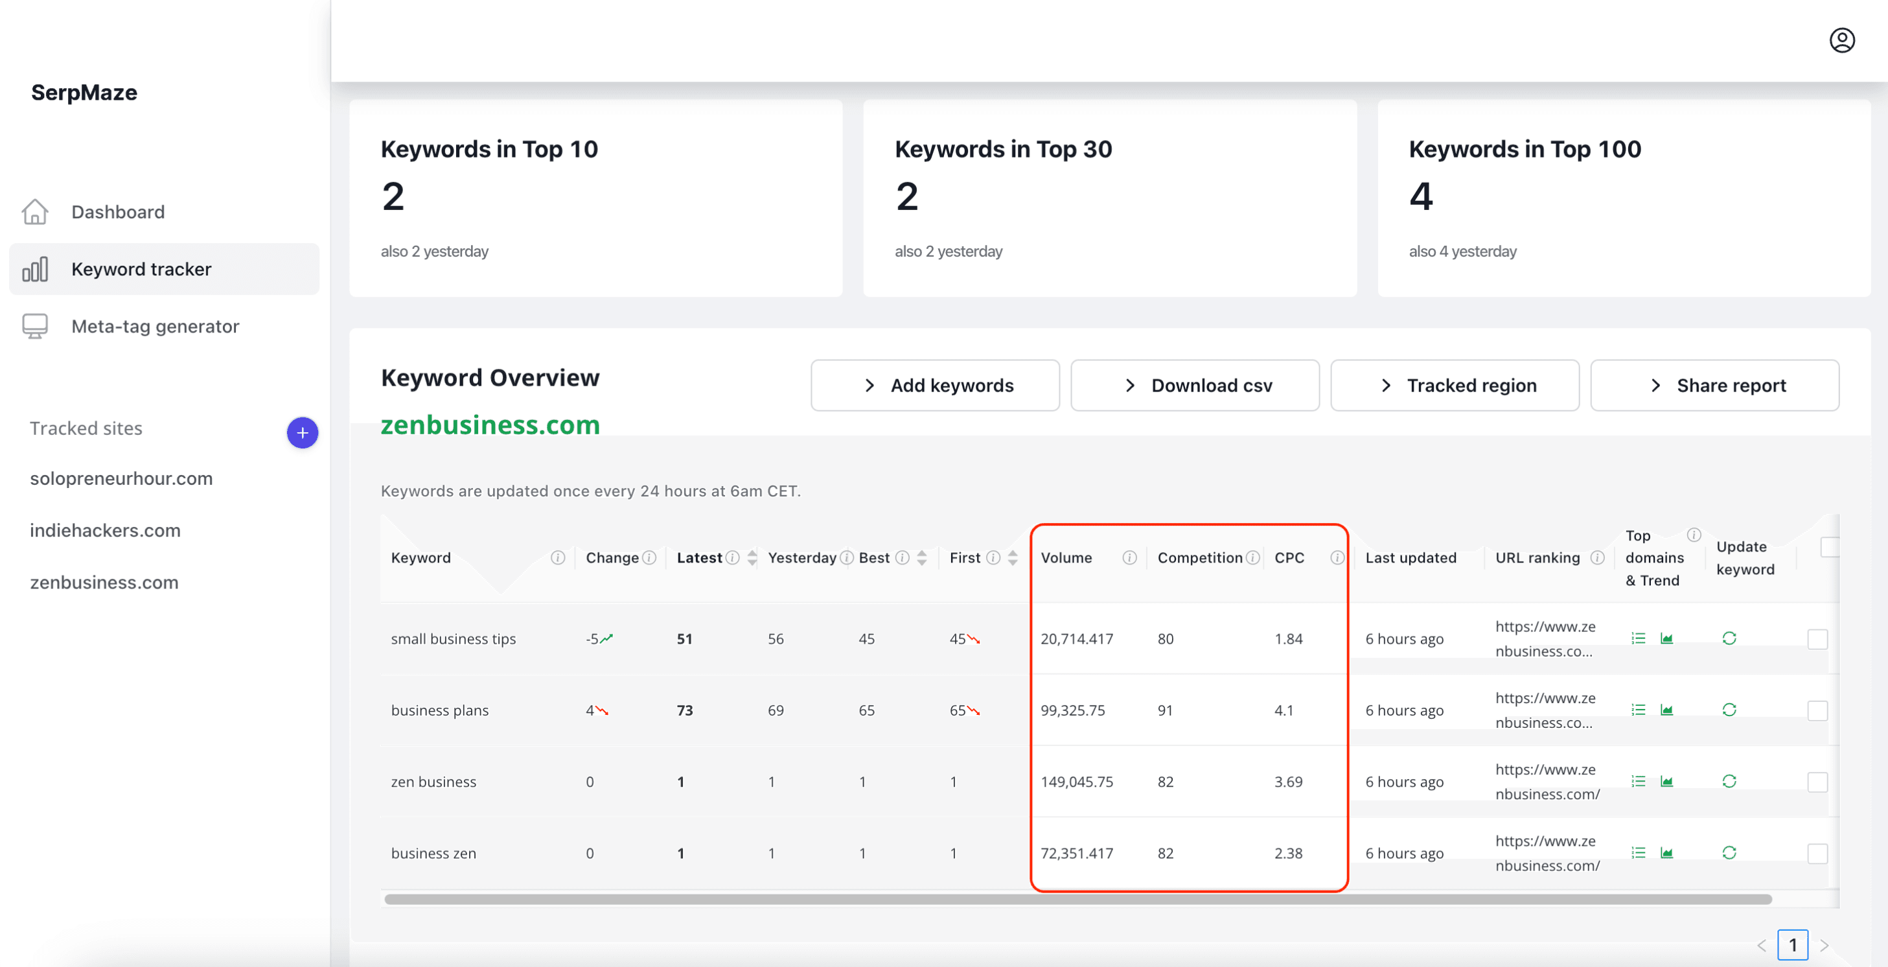The image size is (1888, 967).
Task: Tick the select-all checkbox in table header
Action: 1830,547
